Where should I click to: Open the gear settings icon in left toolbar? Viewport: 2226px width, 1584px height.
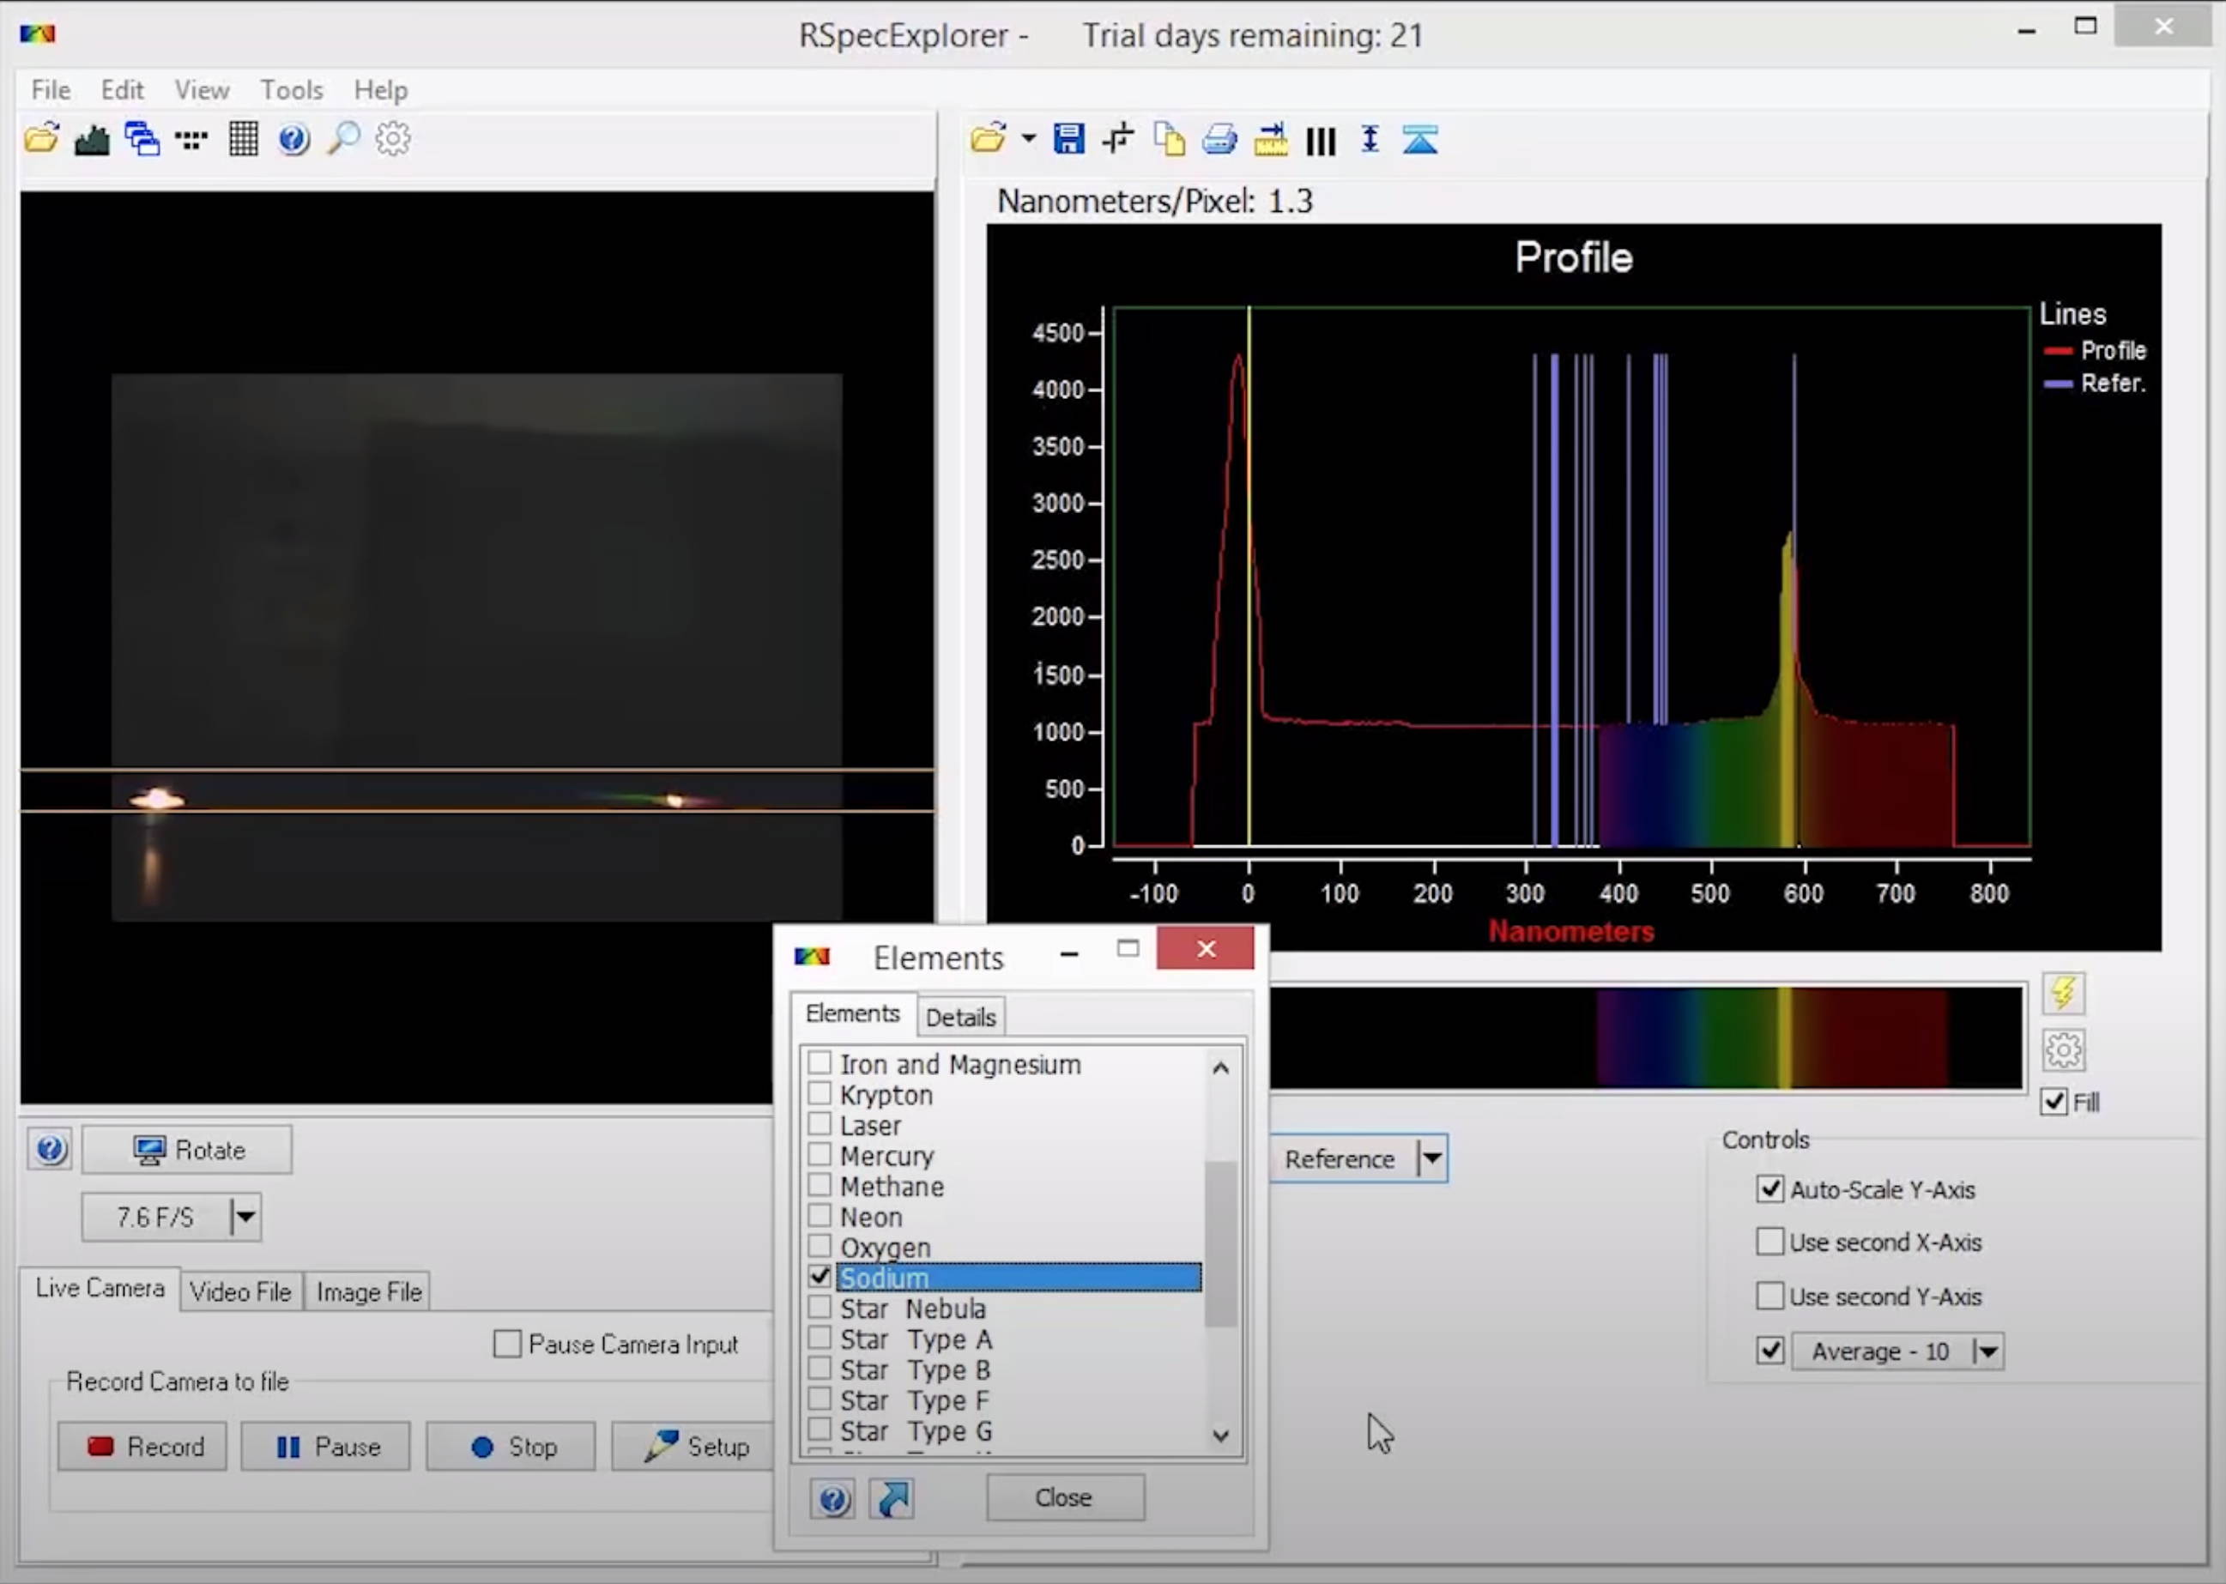393,140
